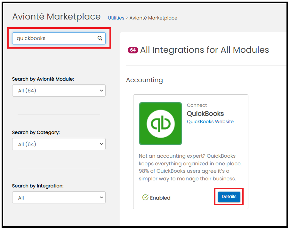The image size is (290, 229).
Task: Click the Search by Avionté Module label
Action: (x=43, y=79)
